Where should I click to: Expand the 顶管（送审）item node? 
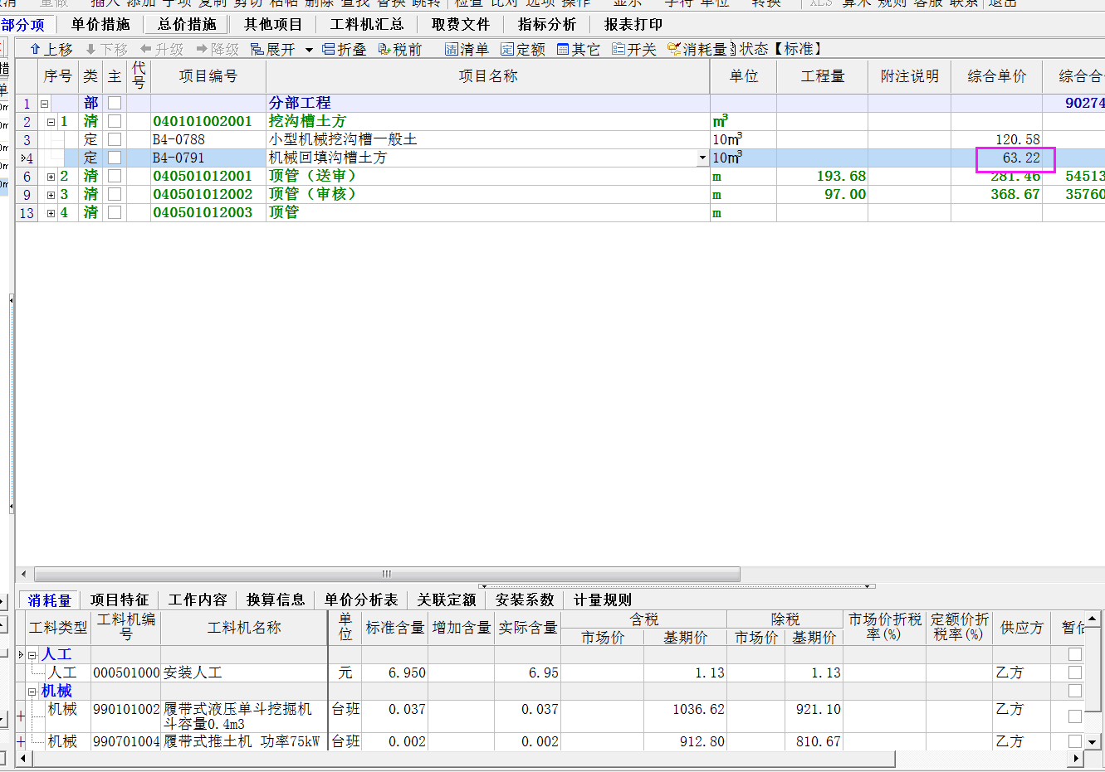tap(51, 177)
